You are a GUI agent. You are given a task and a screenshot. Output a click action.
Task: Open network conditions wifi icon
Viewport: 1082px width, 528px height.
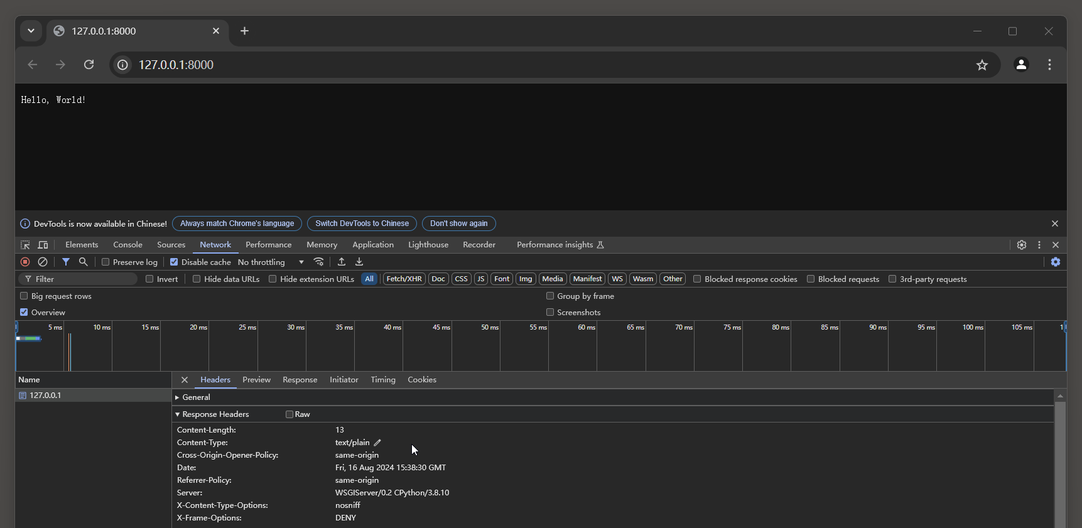(319, 262)
